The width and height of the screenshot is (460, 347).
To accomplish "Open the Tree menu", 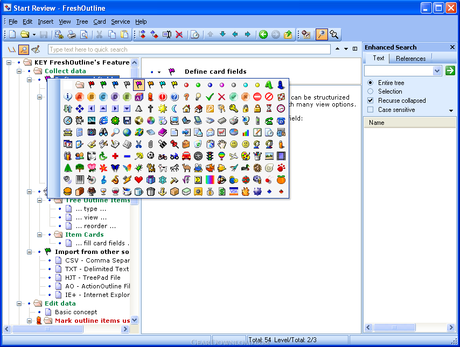I will coord(82,22).
